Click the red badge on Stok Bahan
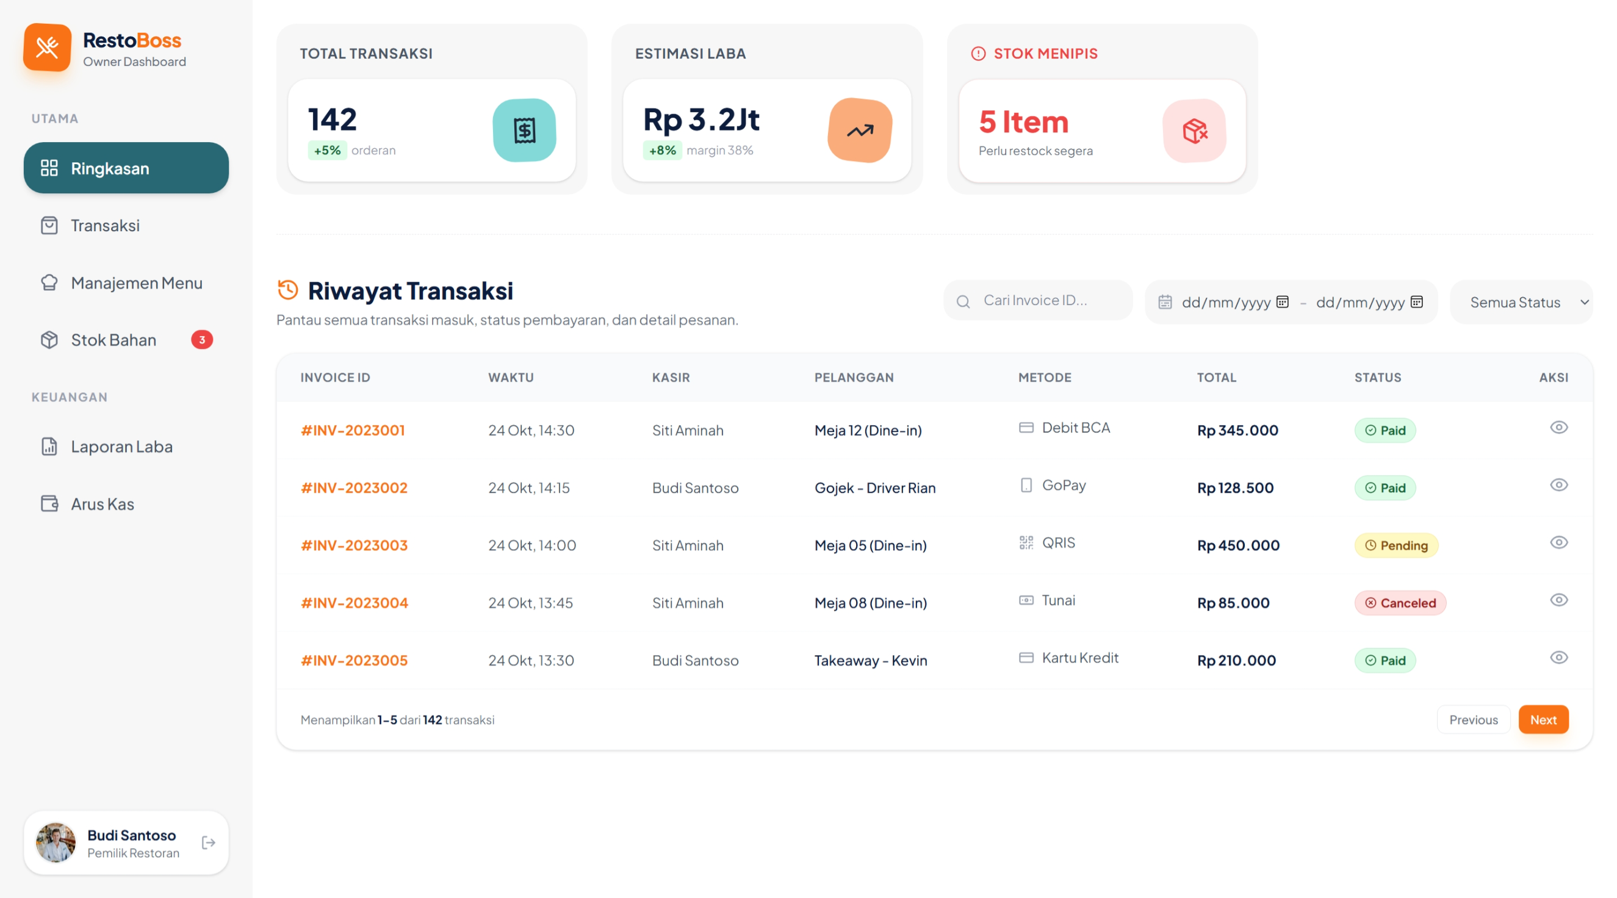Image resolution: width=1617 pixels, height=898 pixels. (x=201, y=340)
